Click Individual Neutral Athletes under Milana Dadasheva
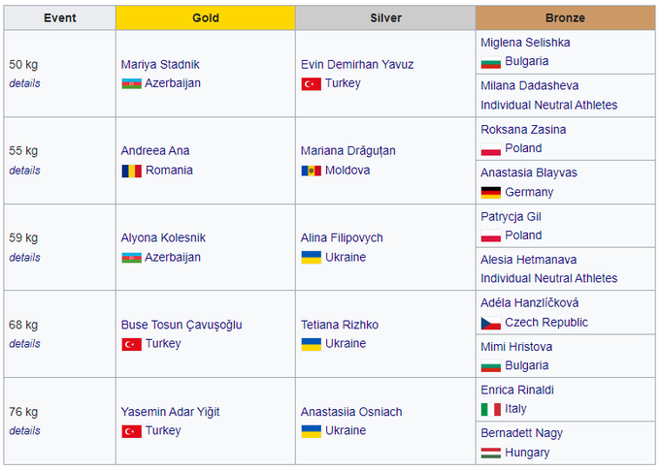 click(548, 105)
